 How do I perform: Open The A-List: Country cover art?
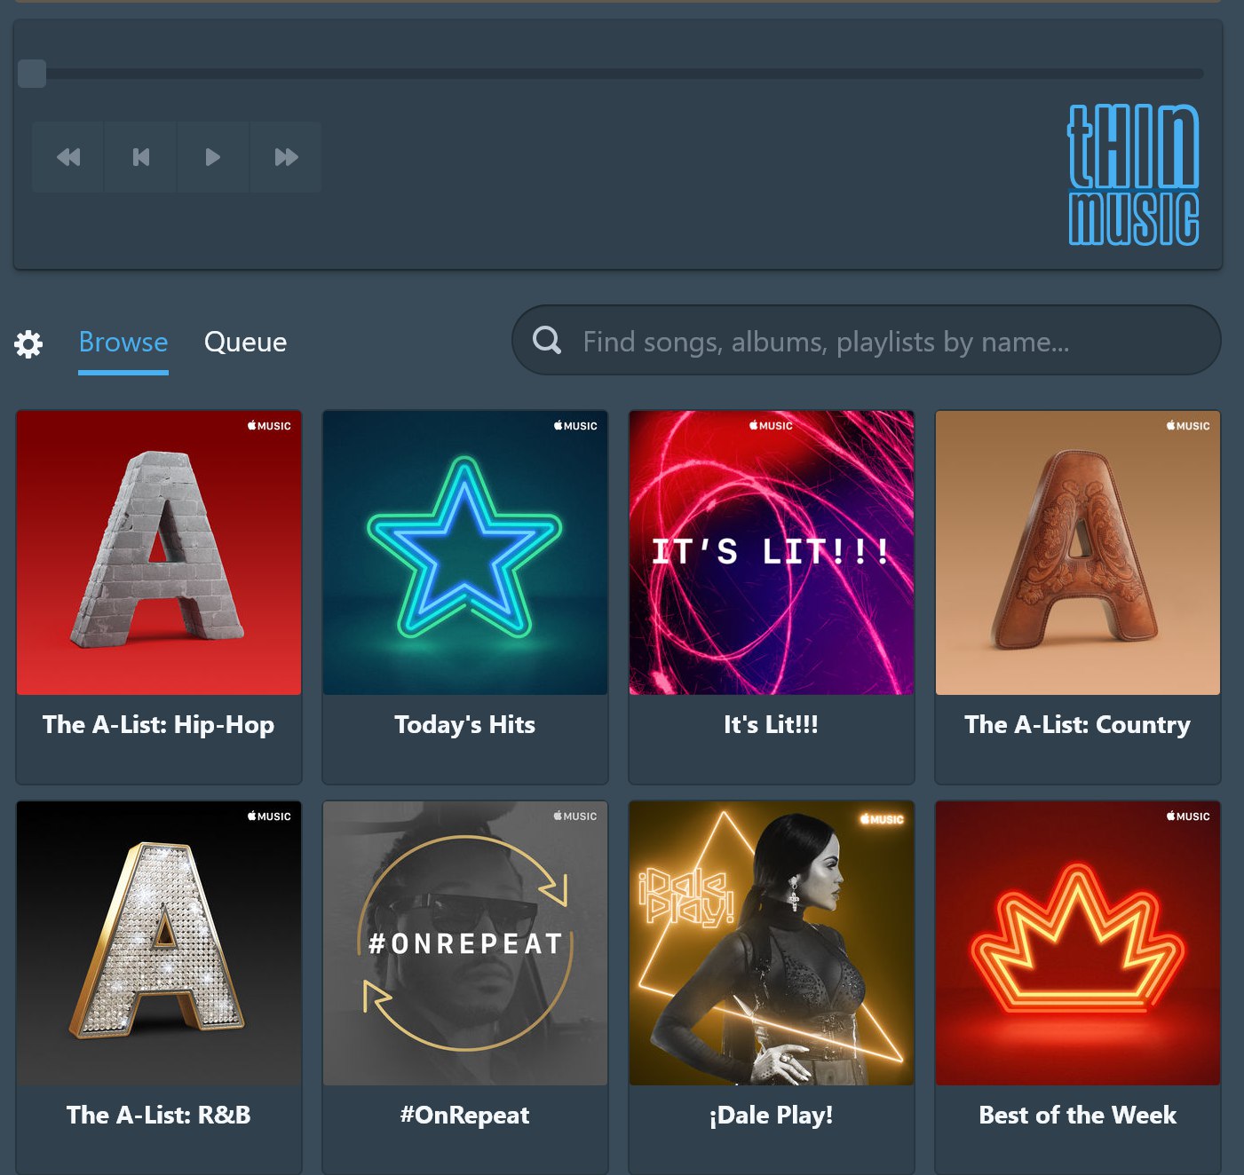(1078, 553)
